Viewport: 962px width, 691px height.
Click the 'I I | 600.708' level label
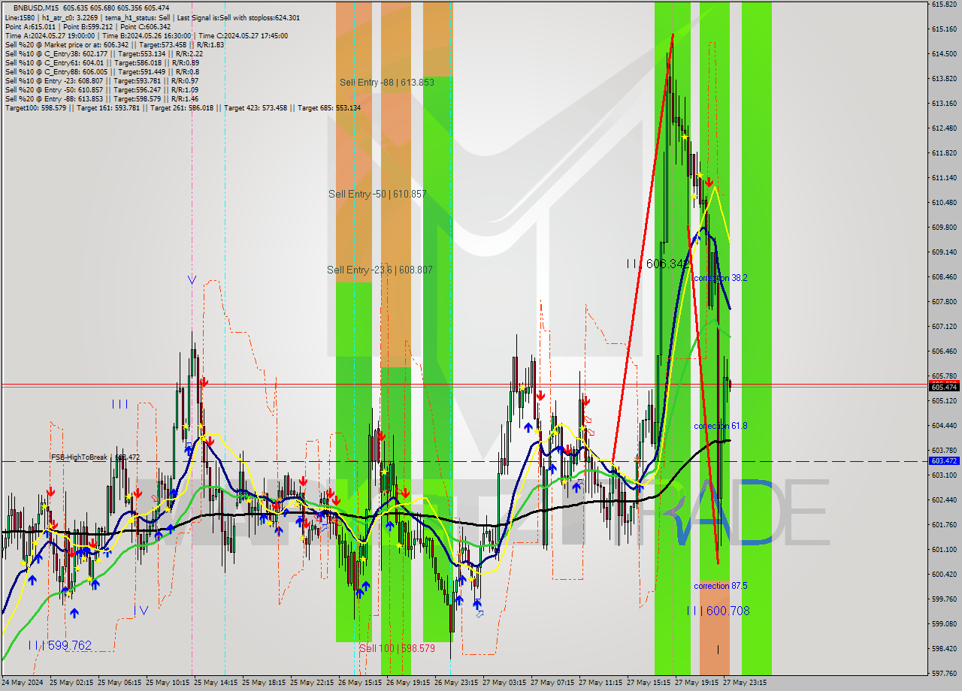click(x=718, y=611)
